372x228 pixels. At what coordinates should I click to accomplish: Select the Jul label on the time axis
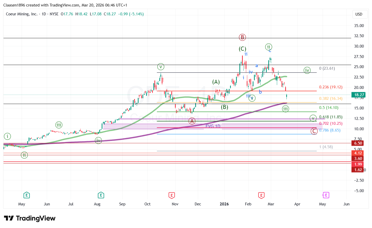[x=71, y=204]
